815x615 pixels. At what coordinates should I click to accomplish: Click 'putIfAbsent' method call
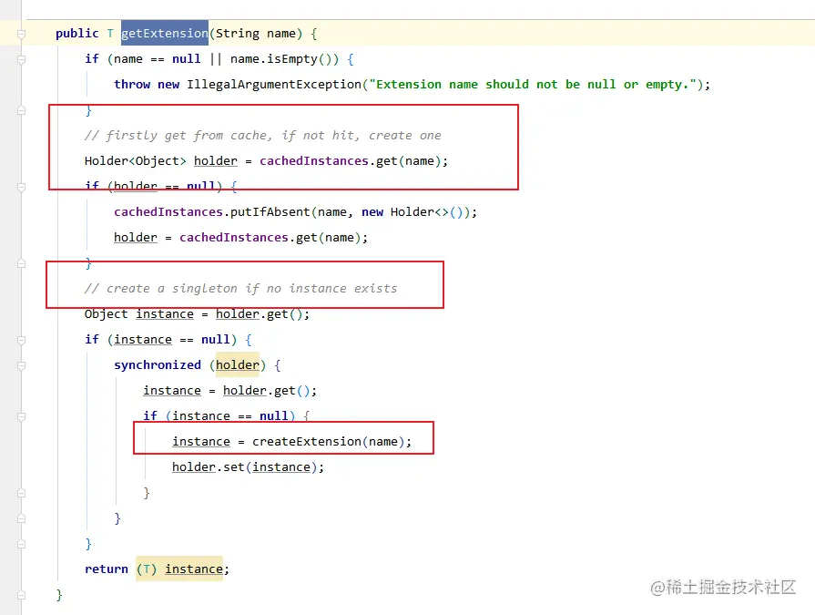(x=270, y=212)
